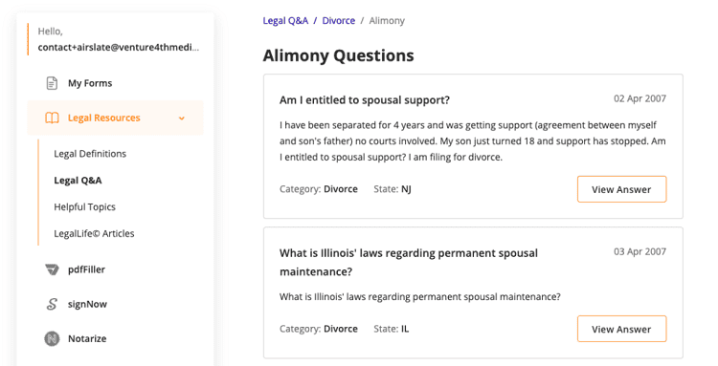This screenshot has width=718, height=366.
Task: Click the My Forms label
Action: click(90, 83)
